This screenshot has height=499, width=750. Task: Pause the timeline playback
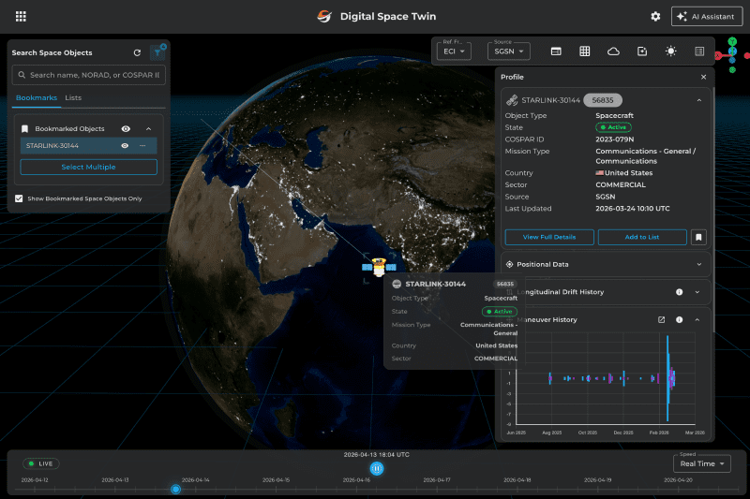coord(377,468)
